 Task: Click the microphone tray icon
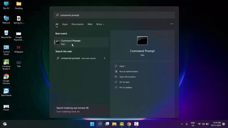point(187,124)
